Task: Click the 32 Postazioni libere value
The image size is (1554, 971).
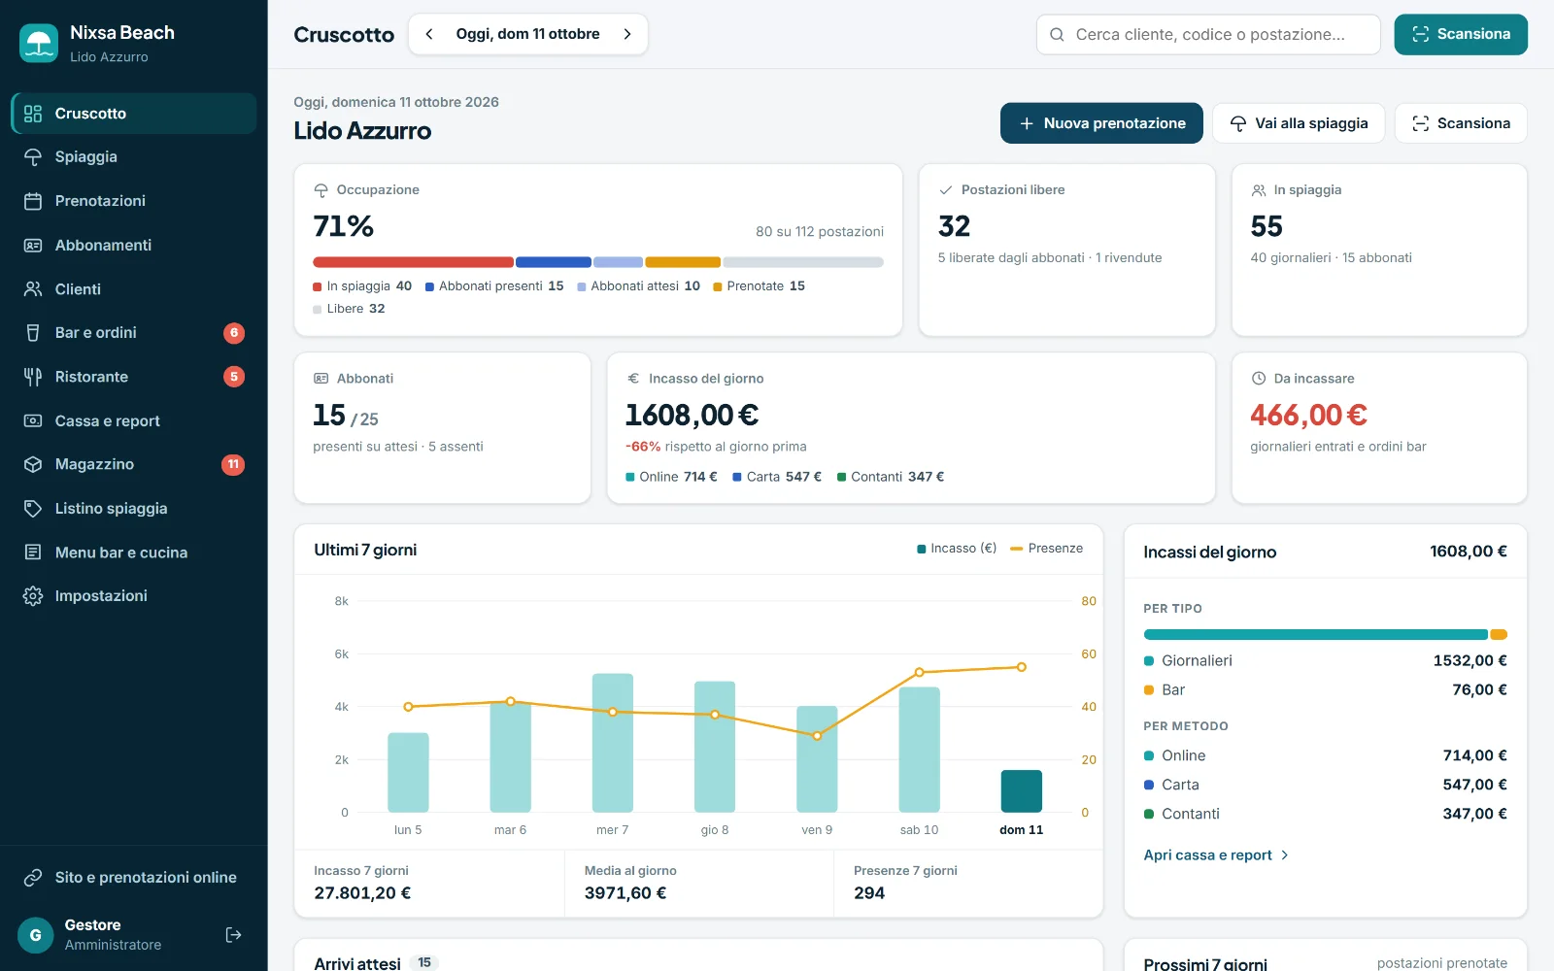Action: tap(955, 226)
